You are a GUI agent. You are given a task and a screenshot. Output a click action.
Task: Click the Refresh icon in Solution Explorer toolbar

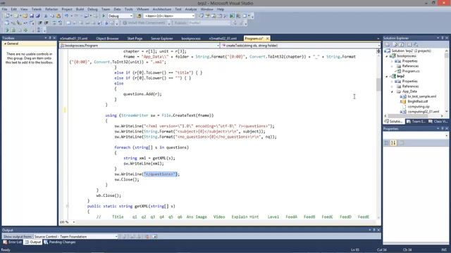[402, 45]
